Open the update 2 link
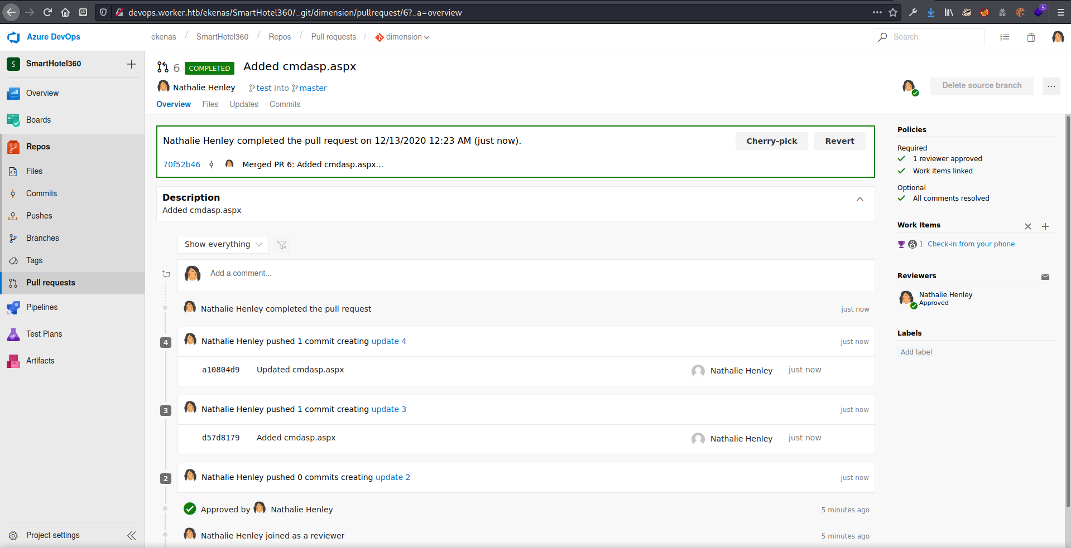 [393, 477]
